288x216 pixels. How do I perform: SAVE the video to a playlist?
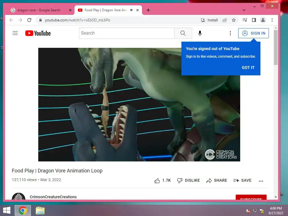242,181
